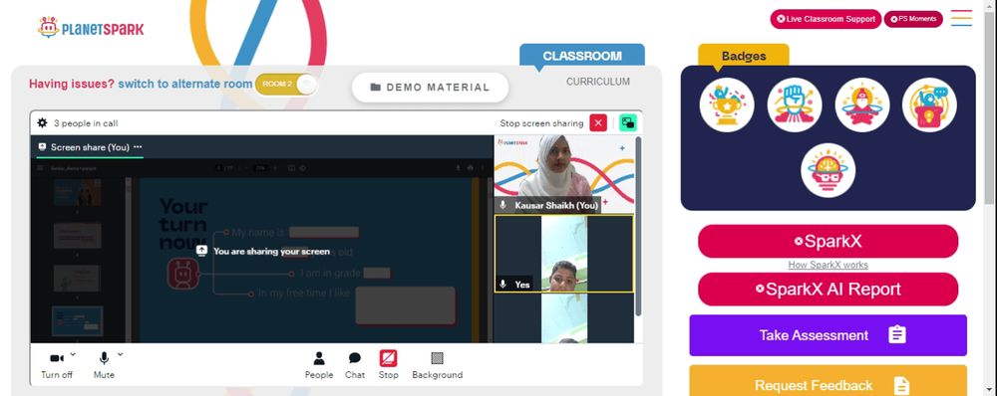
Task: Mute the microphone
Action: [104, 365]
